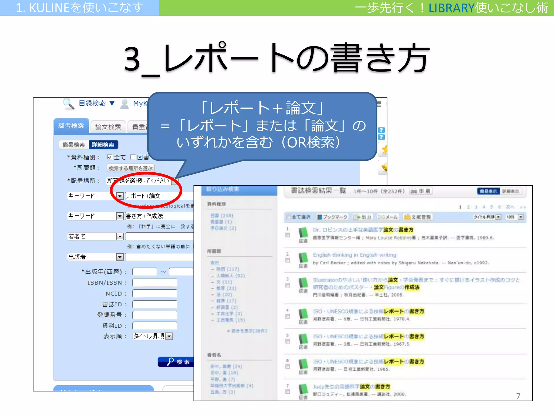Click green book icon of Judy先生 result
Image resolution: width=554 pixels, height=415 pixels.
(x=303, y=389)
